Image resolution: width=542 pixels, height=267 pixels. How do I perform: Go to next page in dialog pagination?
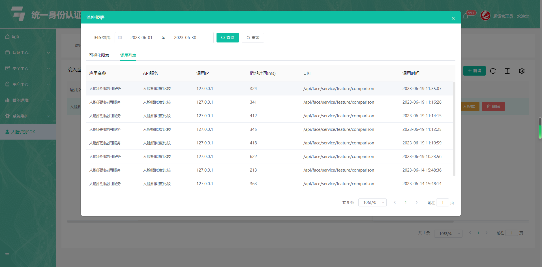tap(417, 202)
